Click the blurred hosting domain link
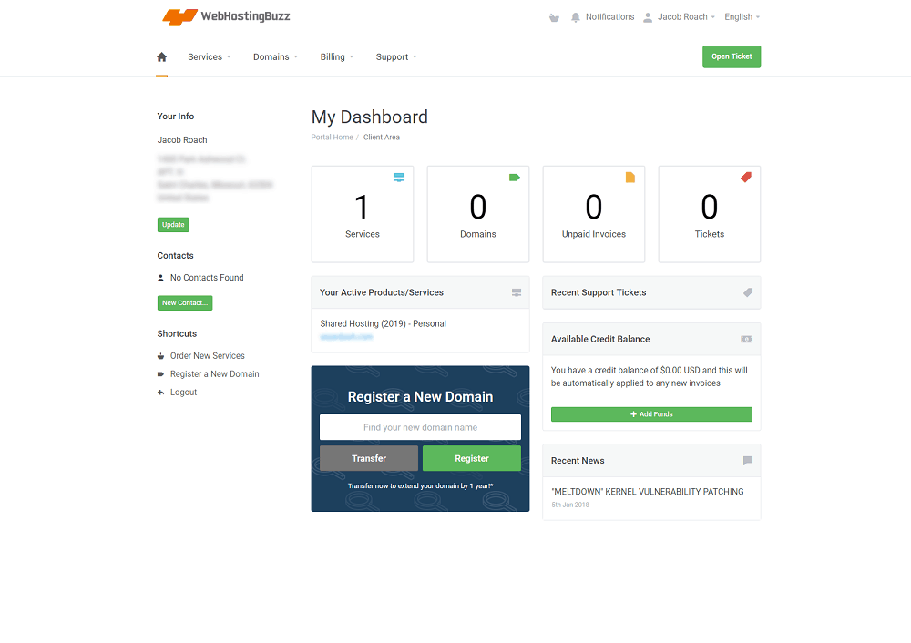The height and width of the screenshot is (643, 911). click(346, 337)
